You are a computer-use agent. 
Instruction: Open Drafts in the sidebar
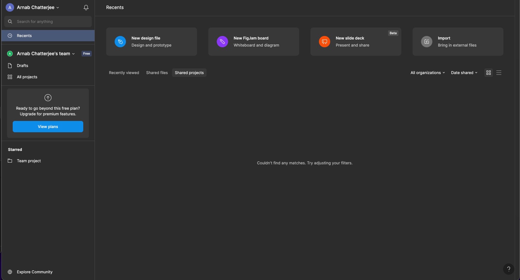coord(23,66)
